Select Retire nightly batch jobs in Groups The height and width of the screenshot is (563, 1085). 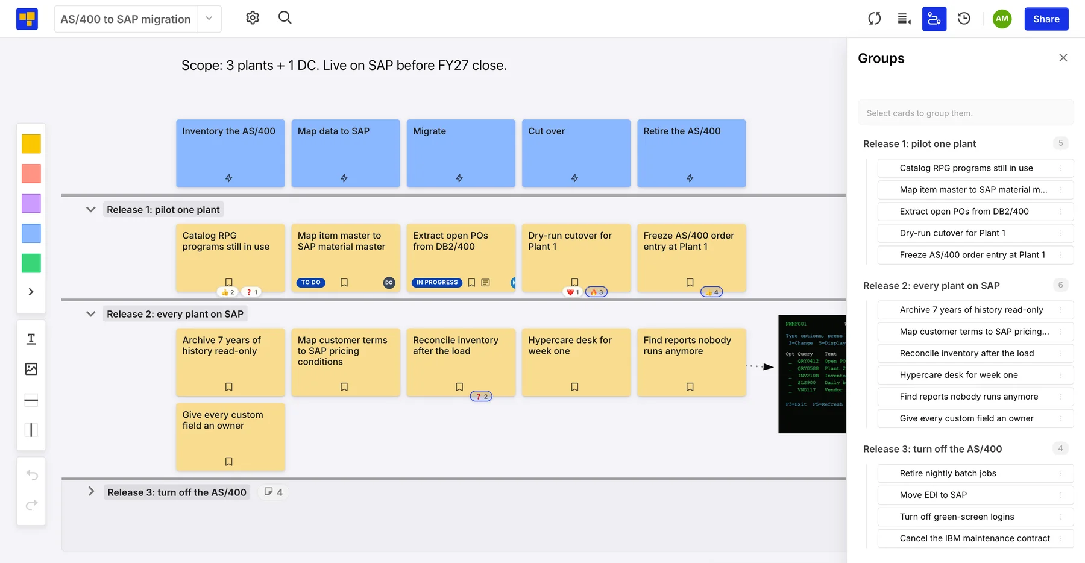pyautogui.click(x=975, y=473)
